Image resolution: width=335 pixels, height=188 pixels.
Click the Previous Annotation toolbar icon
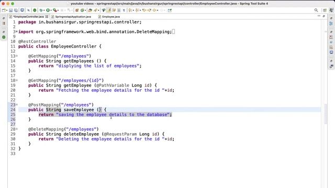(x=137, y=10)
